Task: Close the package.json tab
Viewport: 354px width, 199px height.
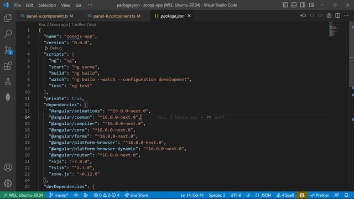Action: click(x=189, y=15)
